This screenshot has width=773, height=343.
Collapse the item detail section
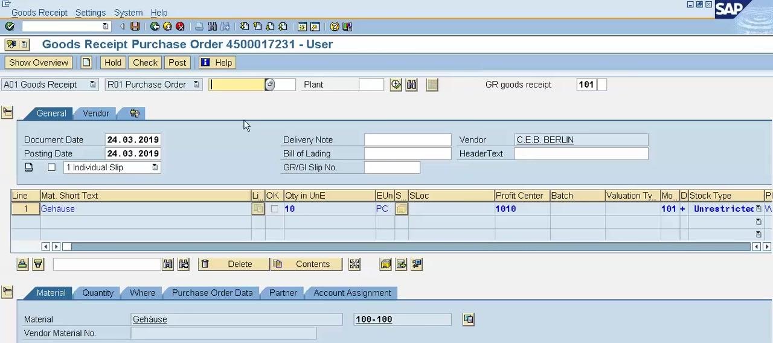(x=7, y=292)
